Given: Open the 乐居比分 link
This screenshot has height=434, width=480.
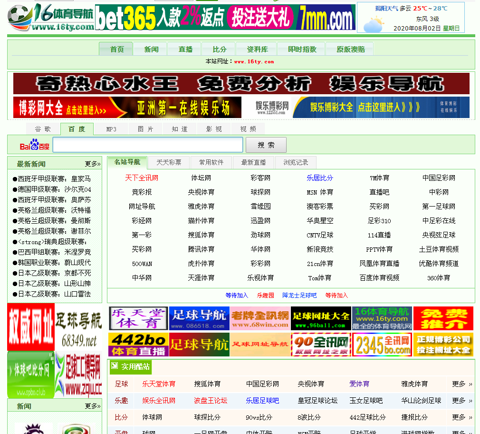Looking at the screenshot, I should pos(320,178).
